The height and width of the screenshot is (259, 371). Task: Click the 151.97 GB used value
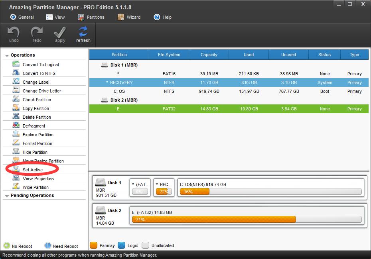pyautogui.click(x=249, y=91)
